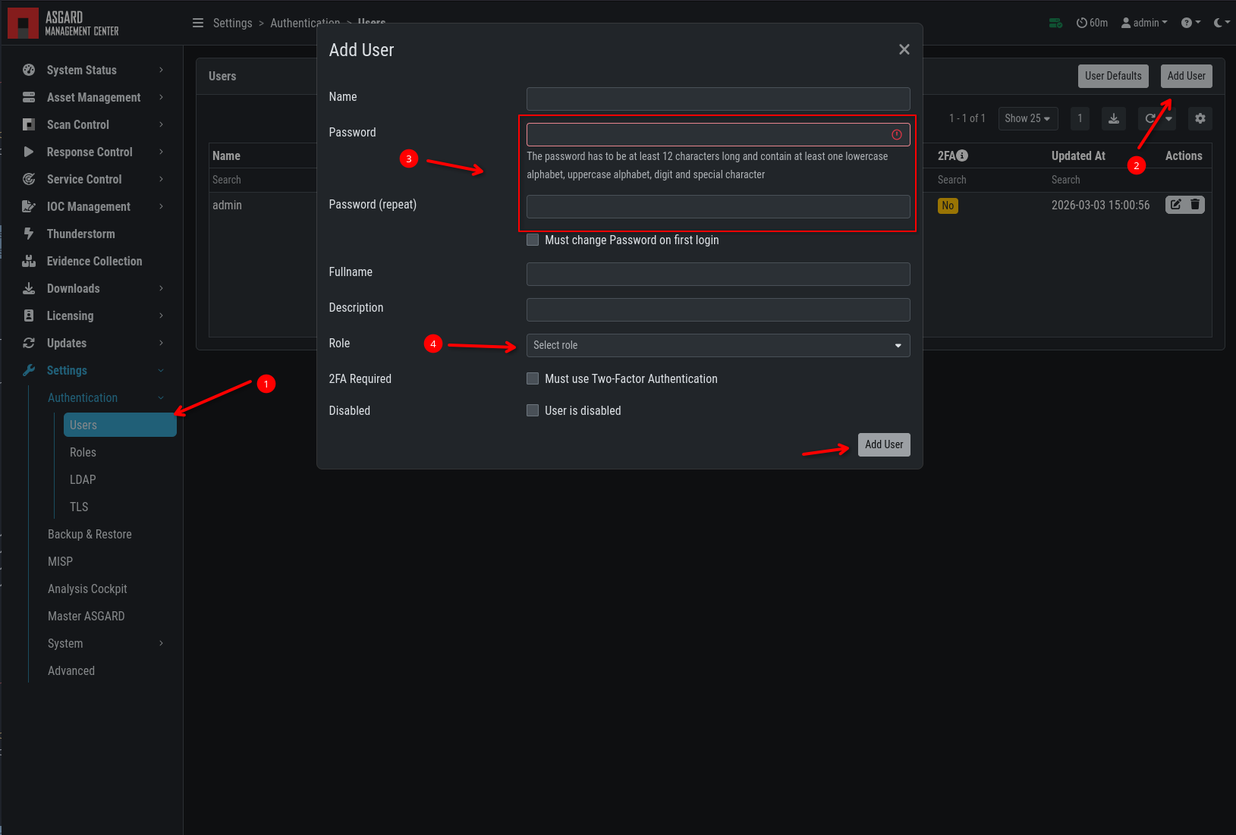
Task: Open the admin user account menu
Action: point(1144,23)
